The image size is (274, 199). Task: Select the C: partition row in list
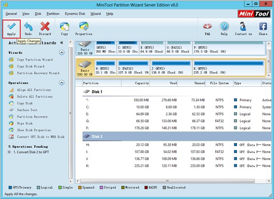176,107
